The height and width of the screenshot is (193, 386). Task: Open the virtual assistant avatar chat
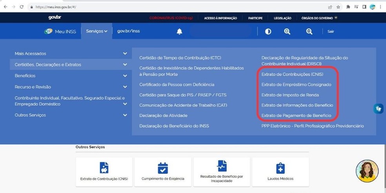pyautogui.click(x=367, y=171)
